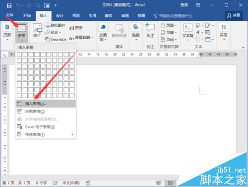Click the Redo icon in quick access

click(x=29, y=5)
